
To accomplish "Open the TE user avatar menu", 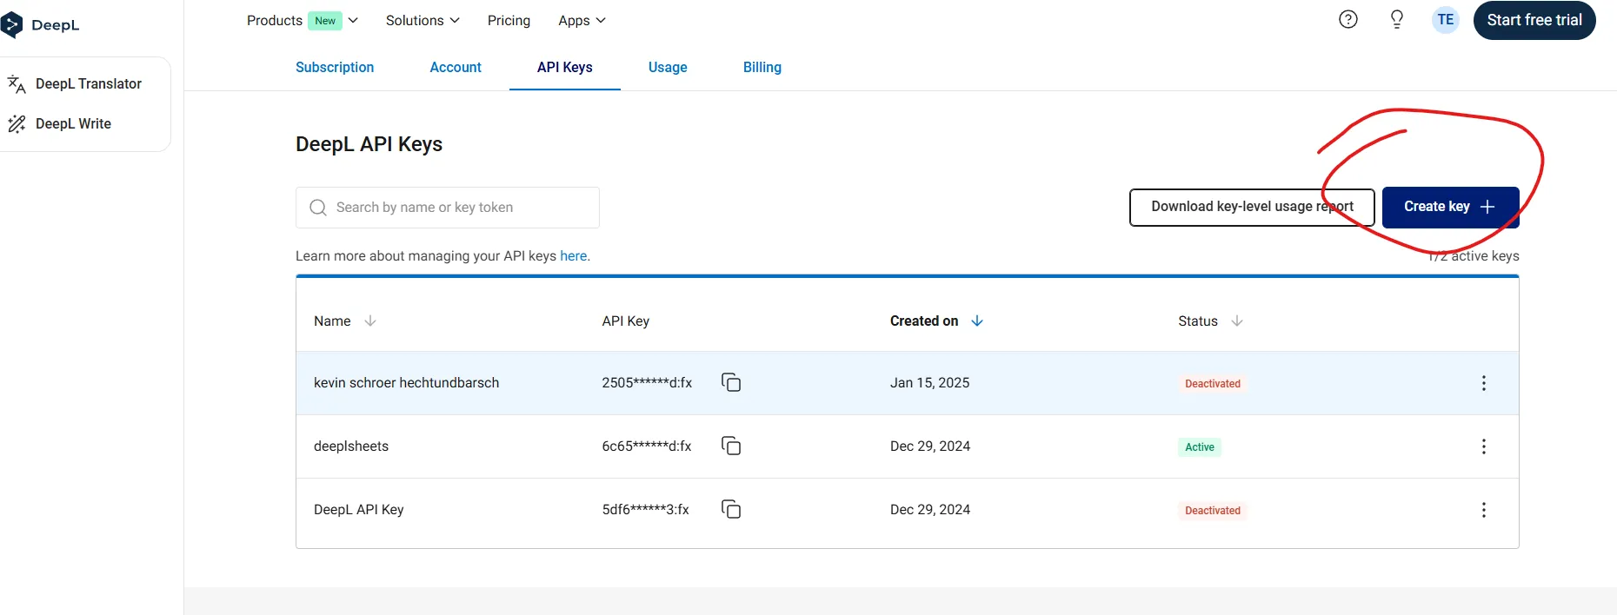I will click(1445, 20).
